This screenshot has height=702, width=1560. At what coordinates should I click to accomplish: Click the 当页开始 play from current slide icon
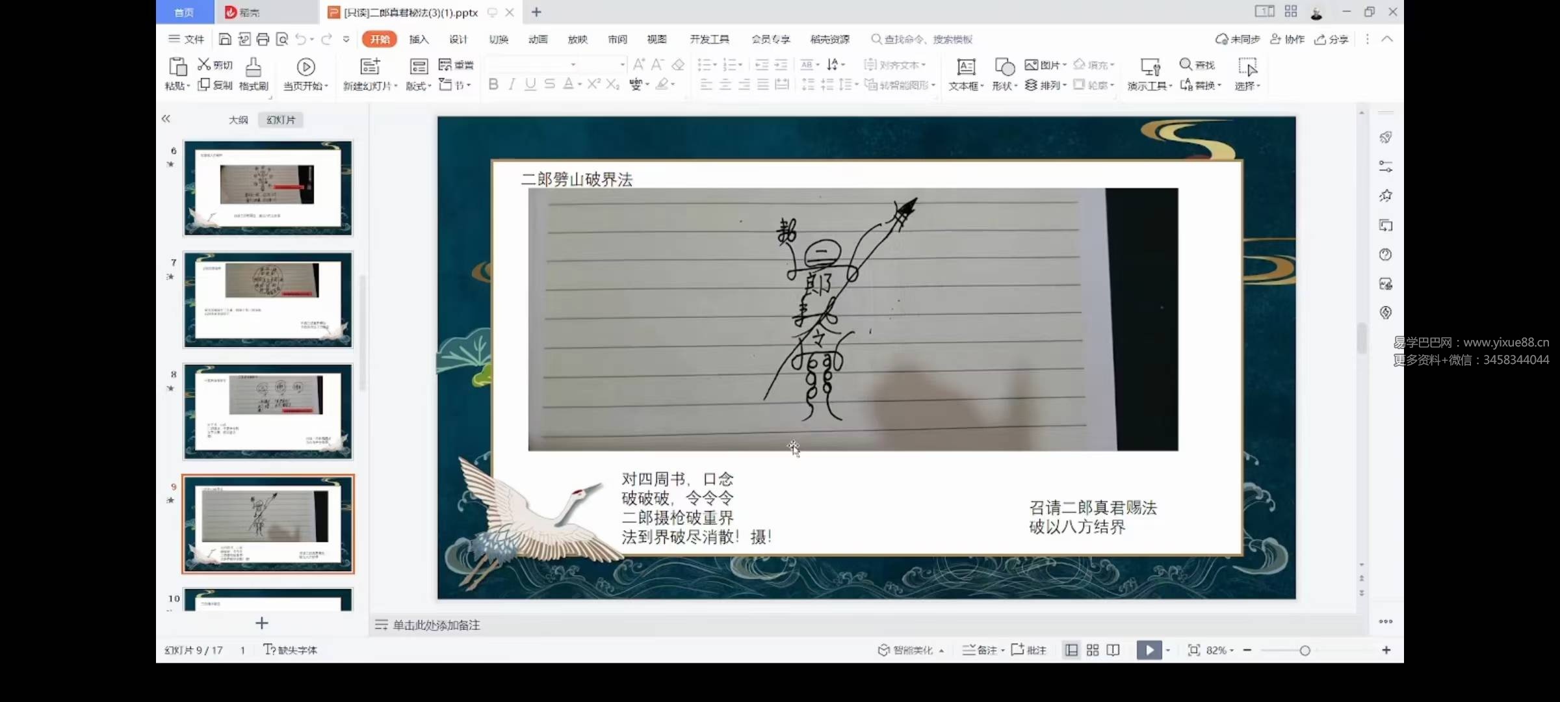(305, 67)
